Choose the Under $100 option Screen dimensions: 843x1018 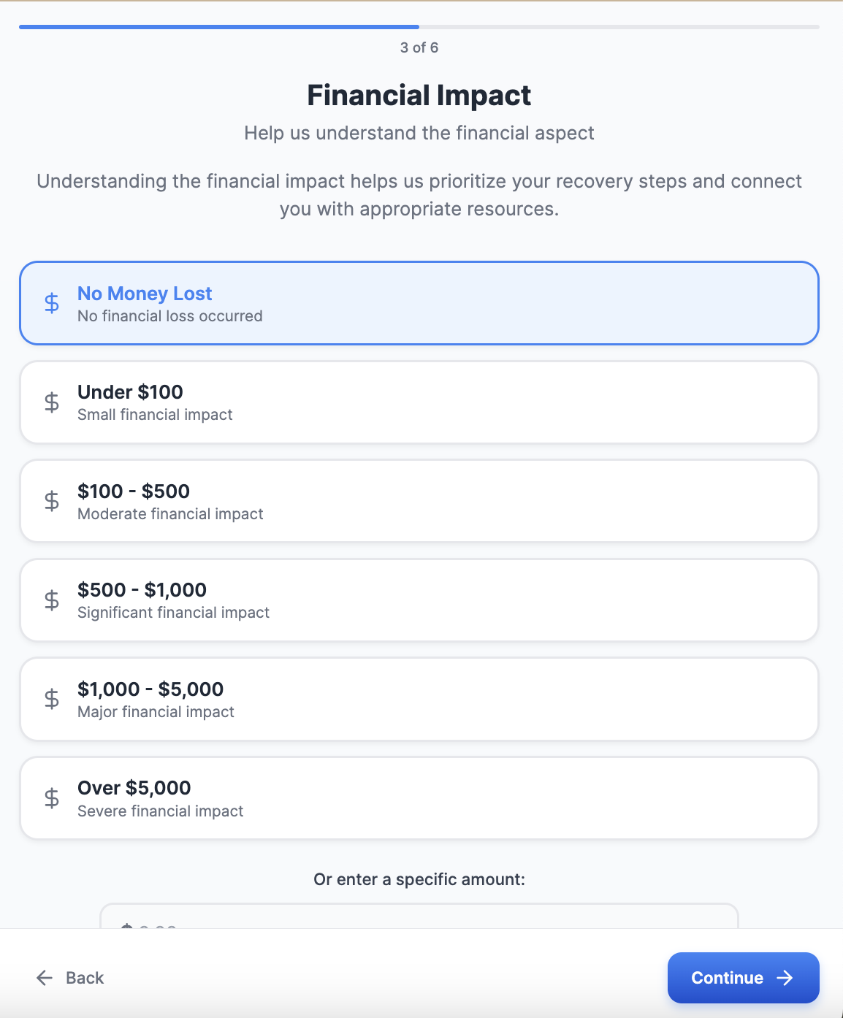pos(419,402)
